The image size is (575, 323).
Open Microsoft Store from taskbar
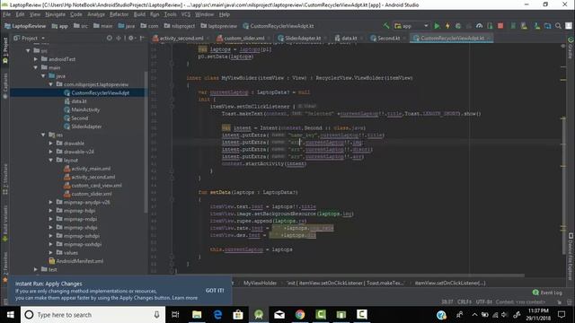(238, 315)
